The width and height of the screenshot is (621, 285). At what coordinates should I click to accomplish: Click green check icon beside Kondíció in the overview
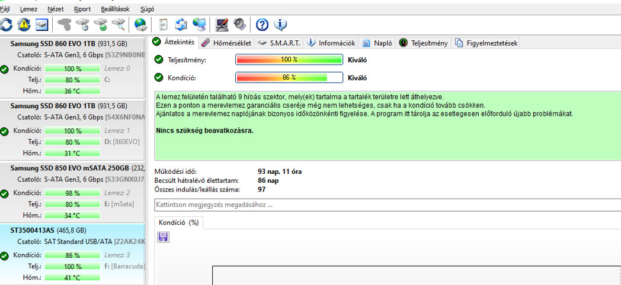(159, 77)
